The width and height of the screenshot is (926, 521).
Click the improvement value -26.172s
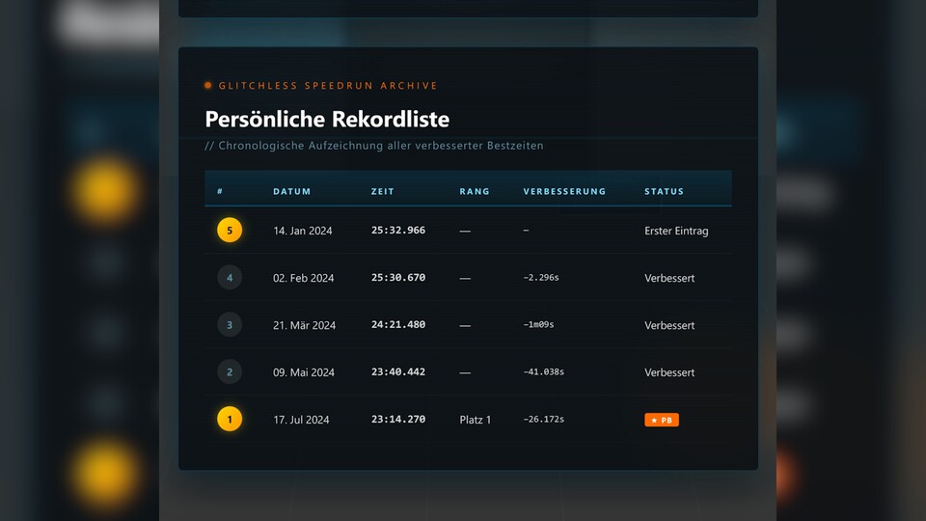[x=543, y=420]
